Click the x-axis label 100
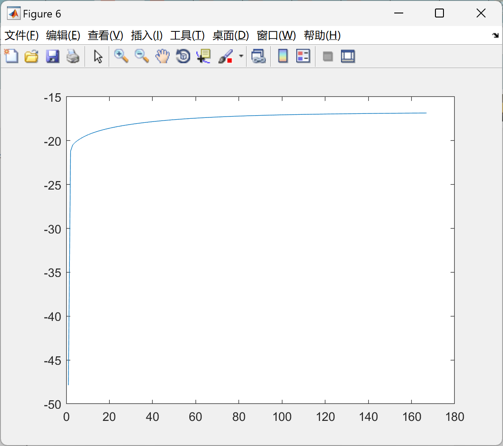This screenshot has height=446, width=503. (282, 417)
